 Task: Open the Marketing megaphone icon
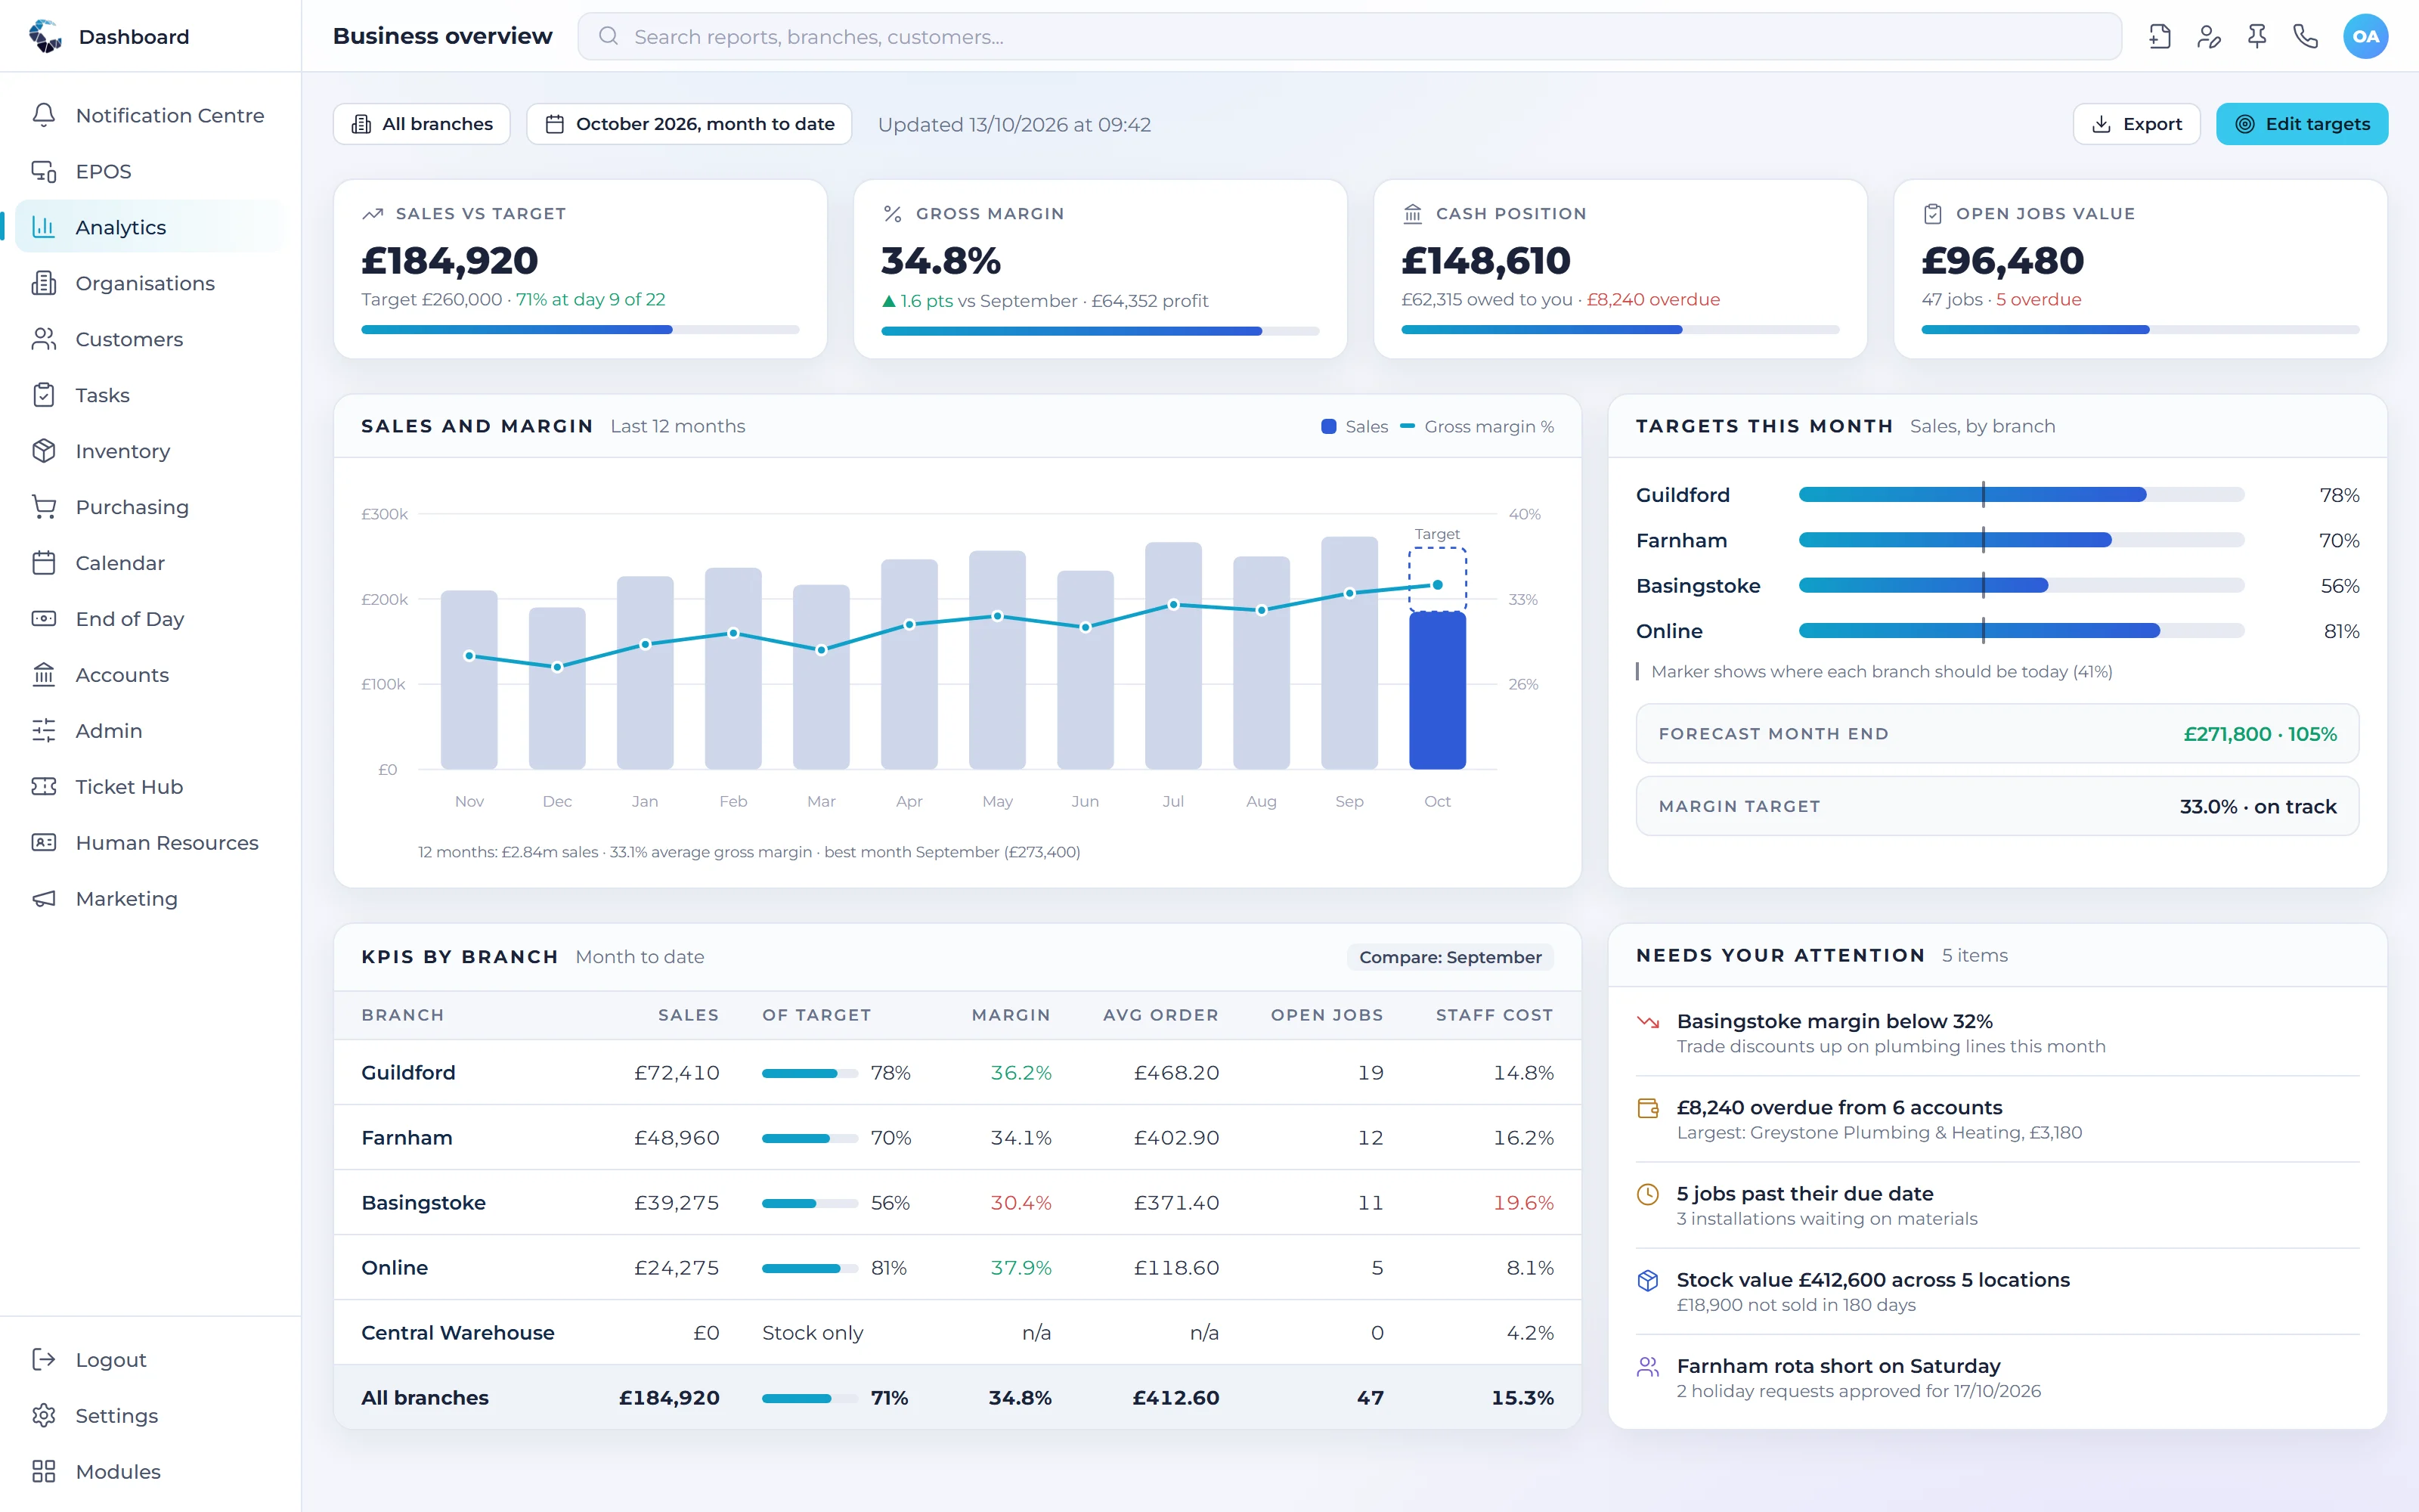[x=44, y=899]
